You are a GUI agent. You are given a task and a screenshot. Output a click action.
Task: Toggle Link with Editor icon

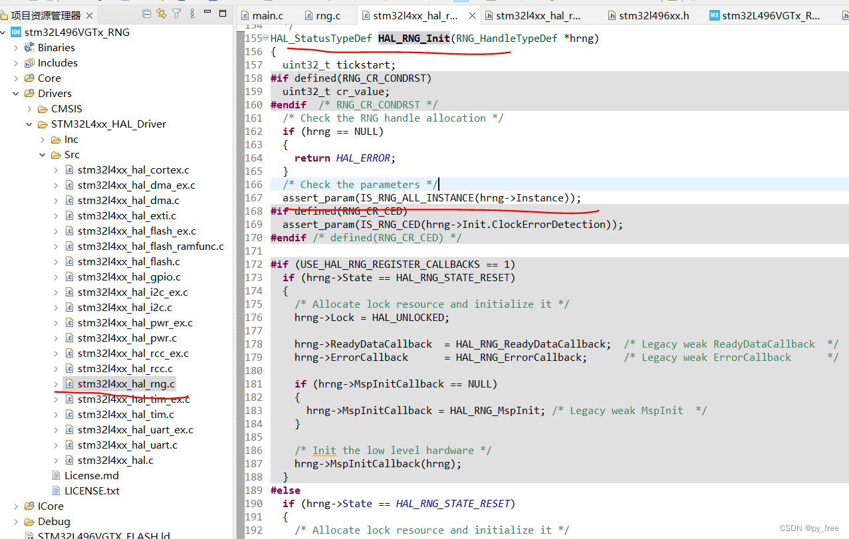(162, 13)
